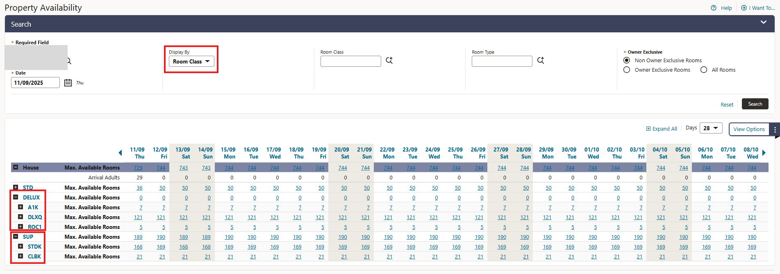Go to next dates arrow
The height and width of the screenshot is (274, 780).
tap(764, 153)
